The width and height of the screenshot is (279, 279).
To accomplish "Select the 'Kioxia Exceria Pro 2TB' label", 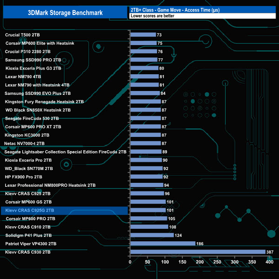I will 28,161.
